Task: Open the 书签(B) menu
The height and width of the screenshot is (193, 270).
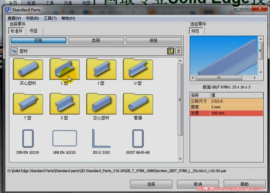Action: (32, 18)
